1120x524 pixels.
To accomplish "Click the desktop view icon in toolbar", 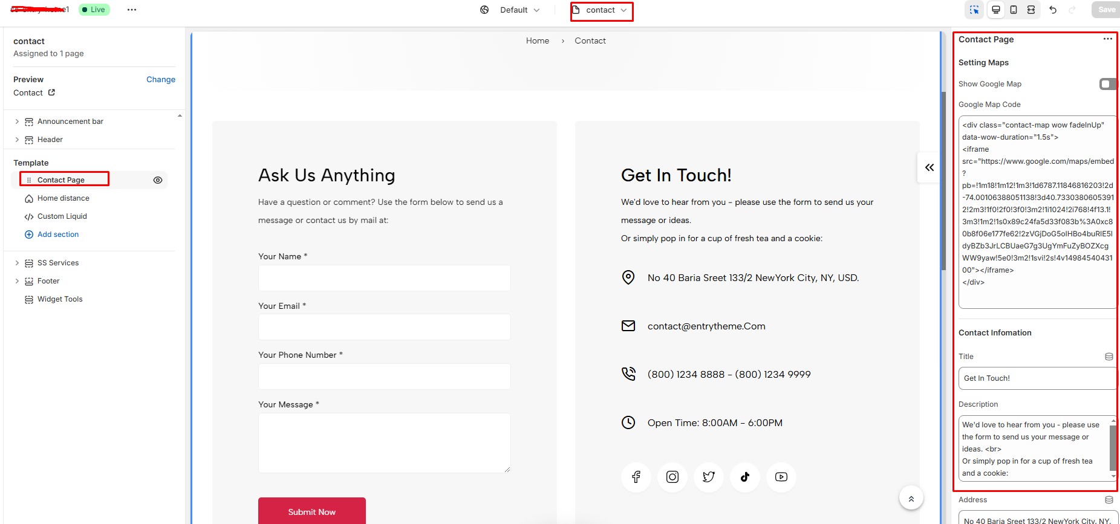I will [x=995, y=10].
